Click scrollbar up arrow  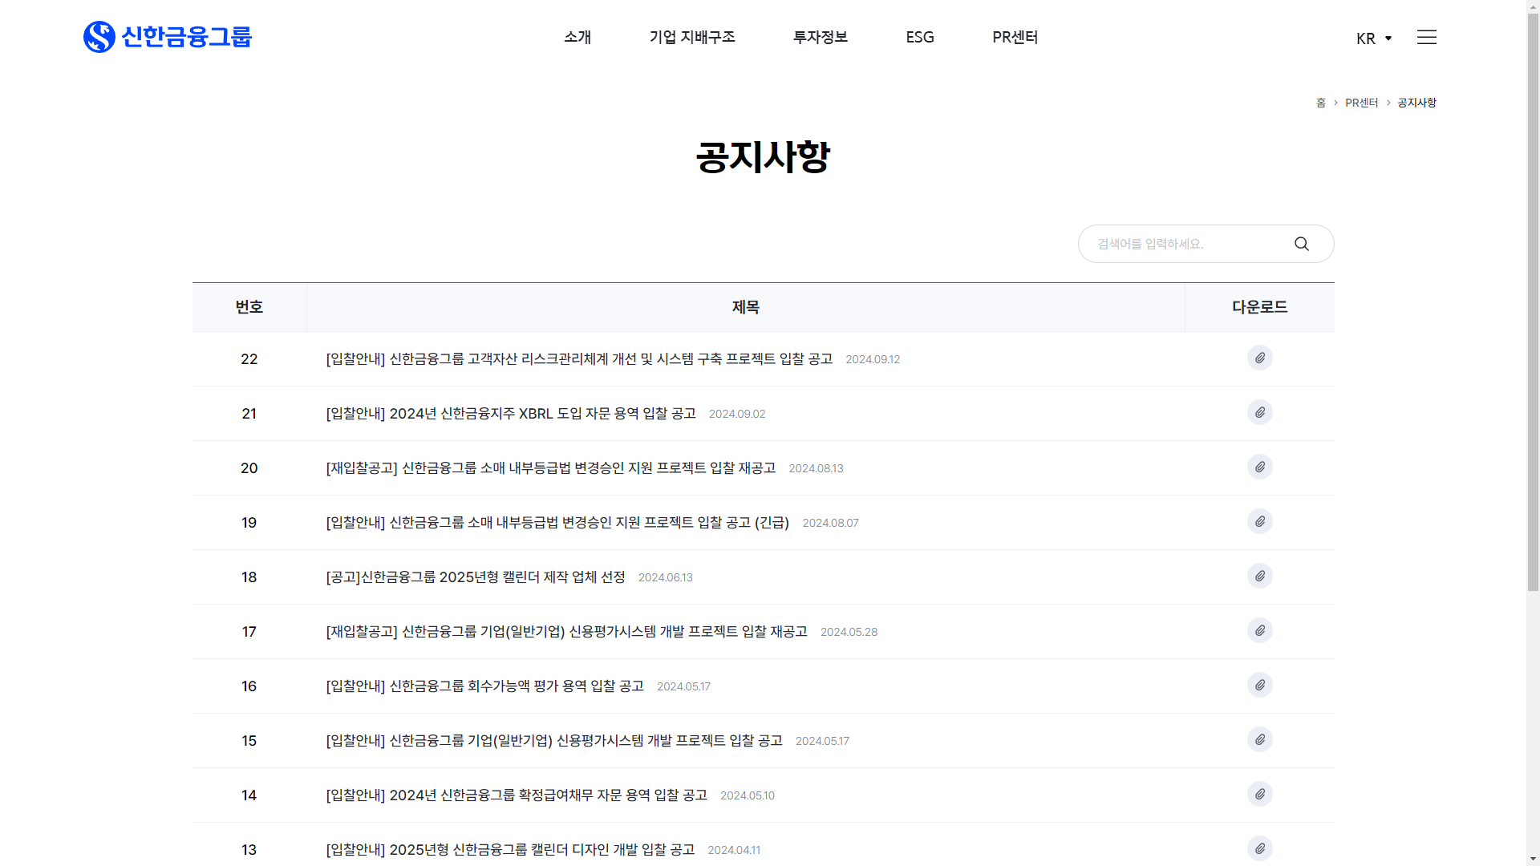tap(1533, 6)
